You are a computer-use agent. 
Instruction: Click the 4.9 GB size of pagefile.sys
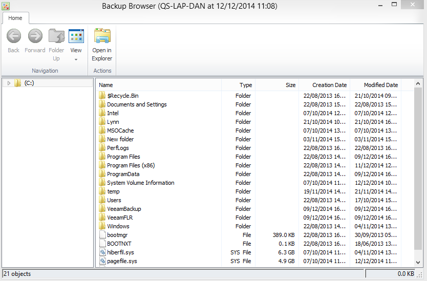tap(286, 261)
